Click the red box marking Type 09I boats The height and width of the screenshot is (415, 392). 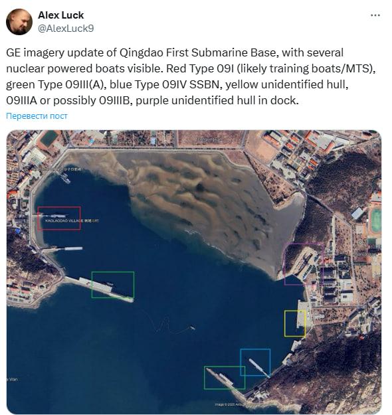[x=59, y=218]
